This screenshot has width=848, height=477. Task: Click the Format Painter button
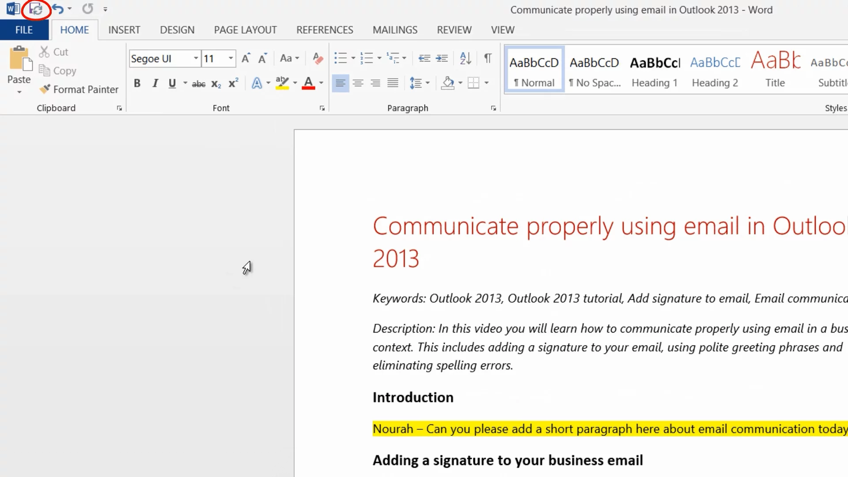[x=79, y=90]
